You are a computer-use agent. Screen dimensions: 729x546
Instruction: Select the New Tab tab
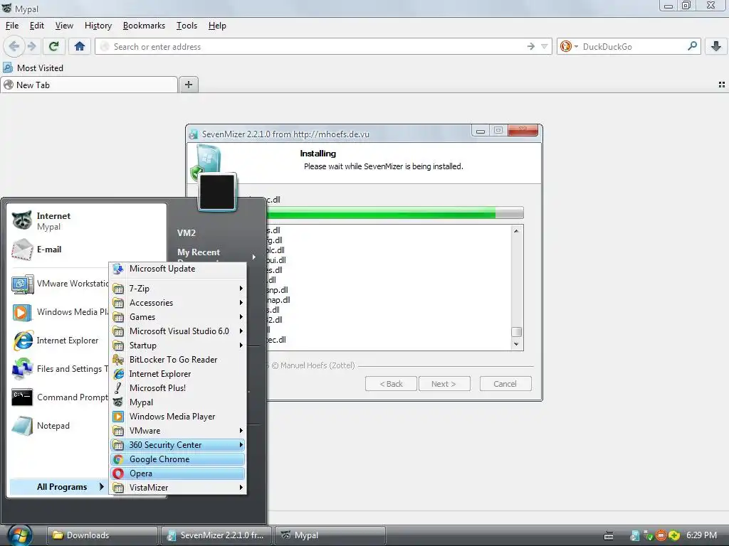[89, 85]
